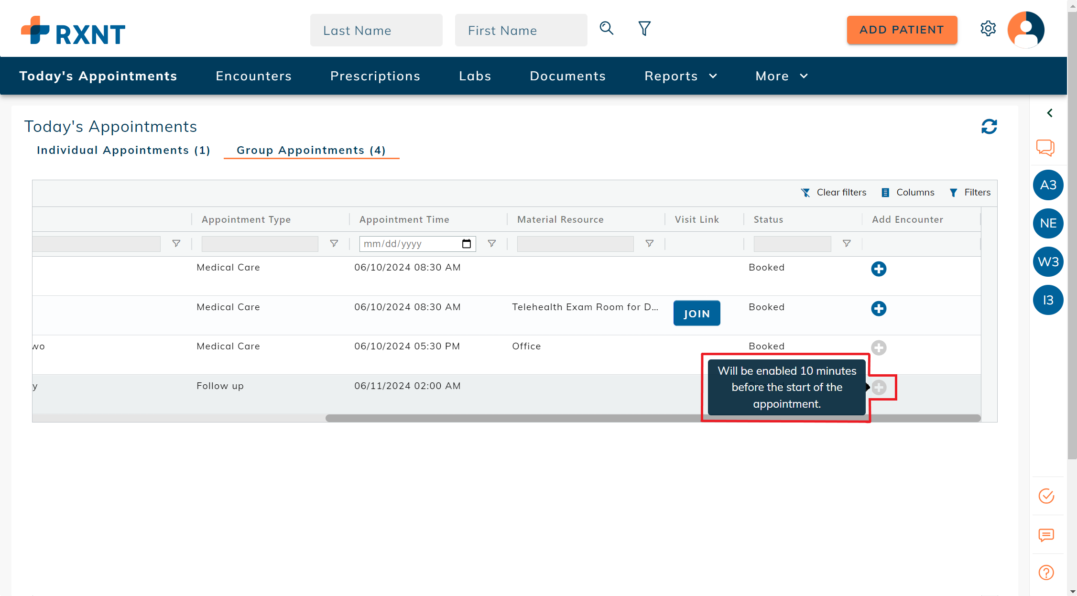Click disabled add encounter for Follow up row

[x=879, y=388]
